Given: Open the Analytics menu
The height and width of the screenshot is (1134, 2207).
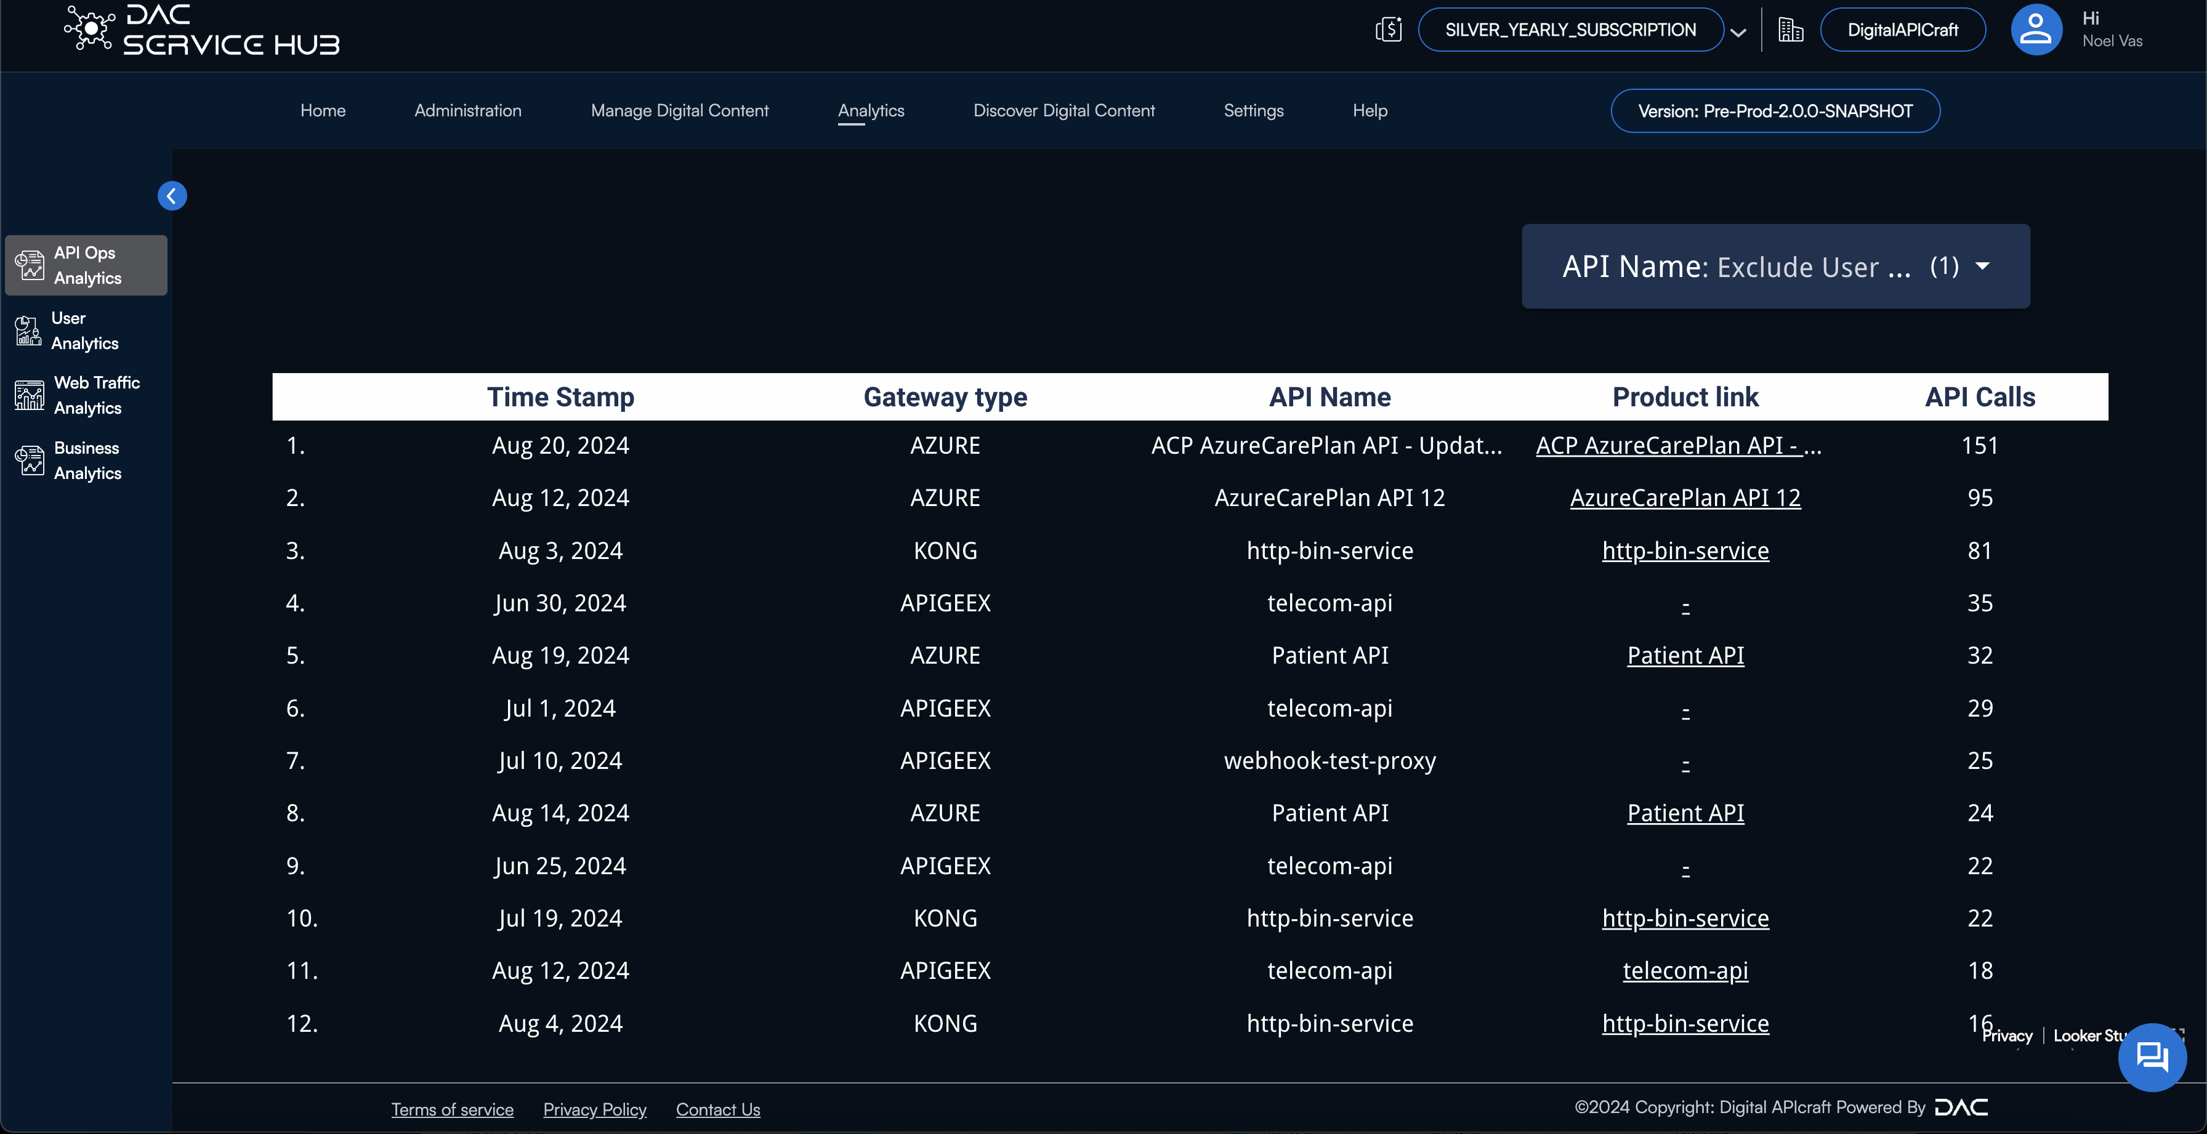Looking at the screenshot, I should (871, 110).
